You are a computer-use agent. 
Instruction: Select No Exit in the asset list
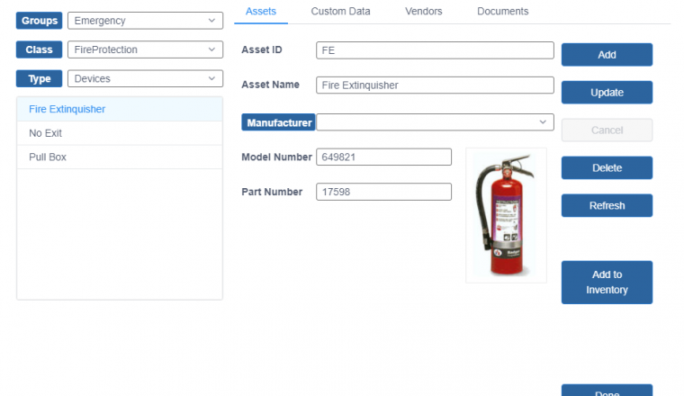click(x=120, y=133)
